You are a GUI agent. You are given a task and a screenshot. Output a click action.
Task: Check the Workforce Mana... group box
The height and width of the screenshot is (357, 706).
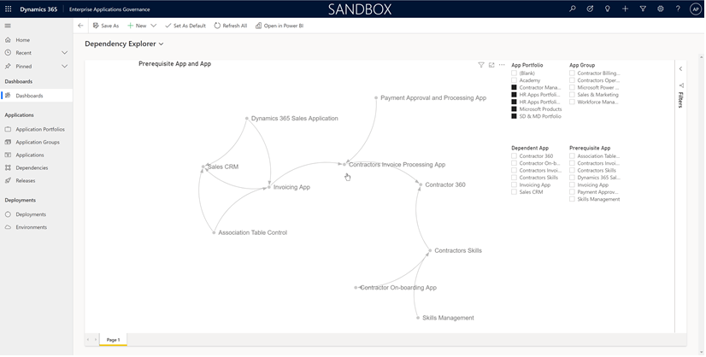point(573,102)
